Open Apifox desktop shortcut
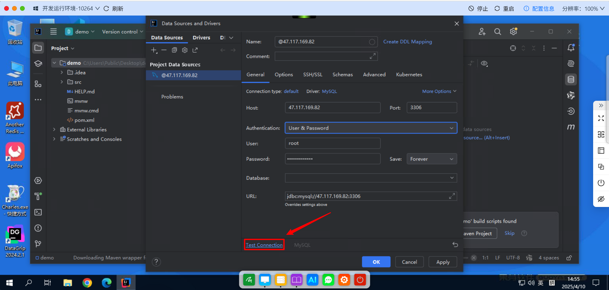The image size is (609, 290). click(x=15, y=155)
